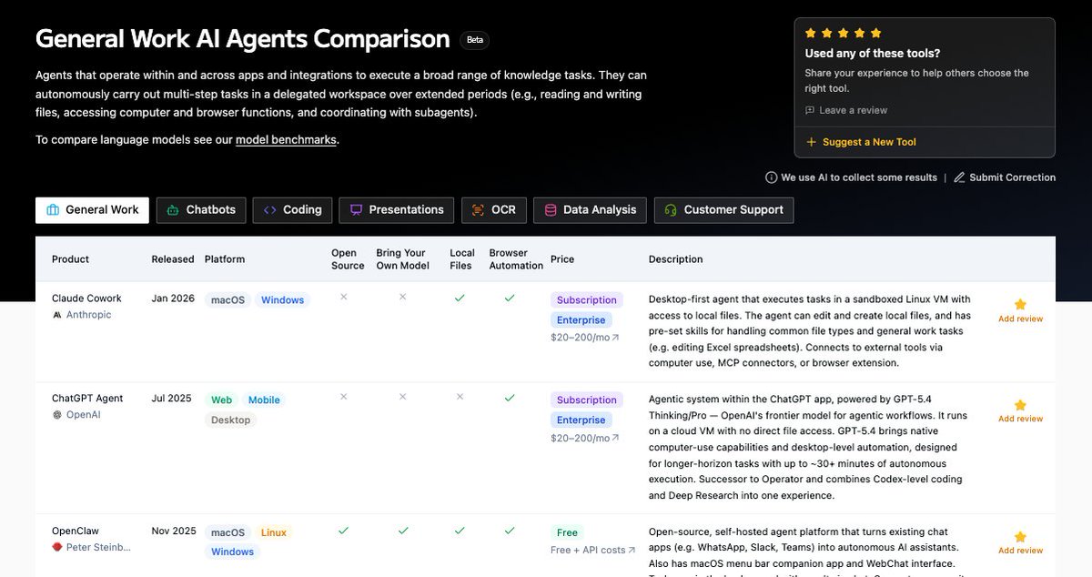Click the Beta badge
The image size is (1092, 577).
point(474,40)
